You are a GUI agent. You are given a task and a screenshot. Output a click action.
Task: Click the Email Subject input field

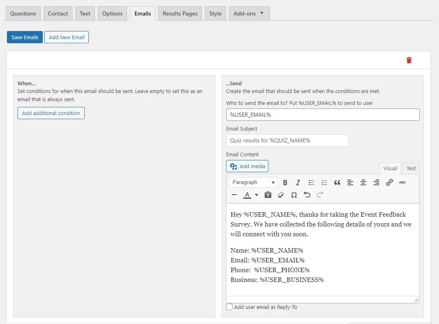tap(287, 140)
